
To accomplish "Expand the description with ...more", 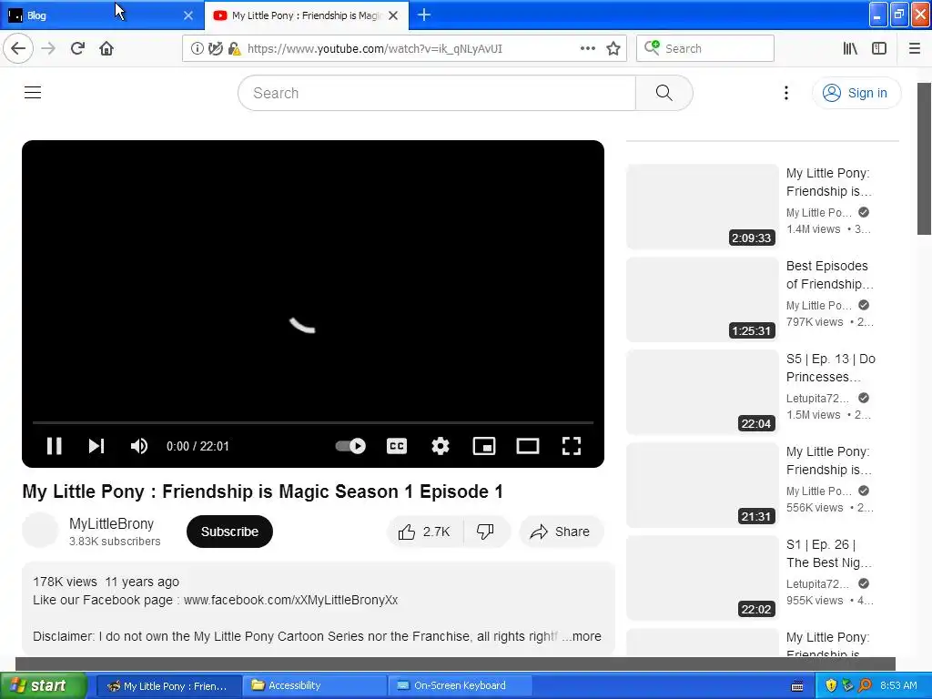I will 582,636.
